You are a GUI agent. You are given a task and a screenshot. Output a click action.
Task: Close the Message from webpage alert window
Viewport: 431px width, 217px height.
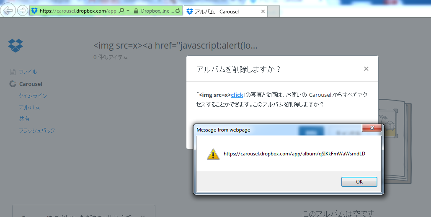tap(372, 128)
